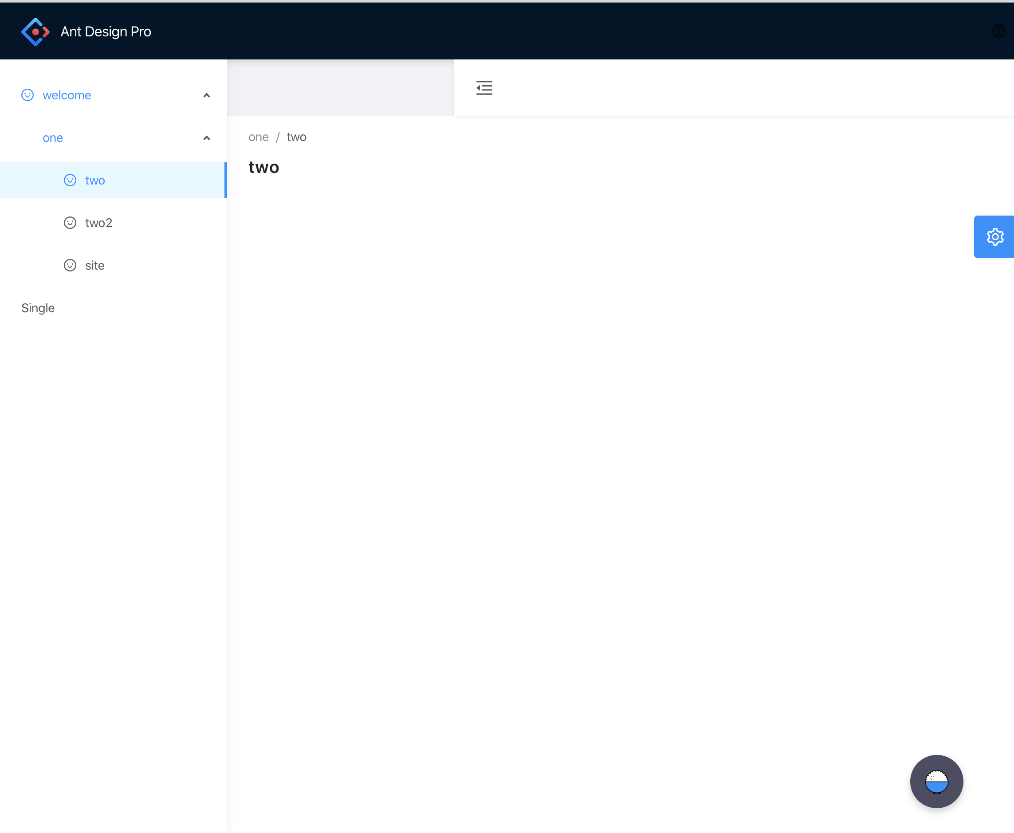
Task: Click the welcome submenu label
Action: click(x=67, y=95)
